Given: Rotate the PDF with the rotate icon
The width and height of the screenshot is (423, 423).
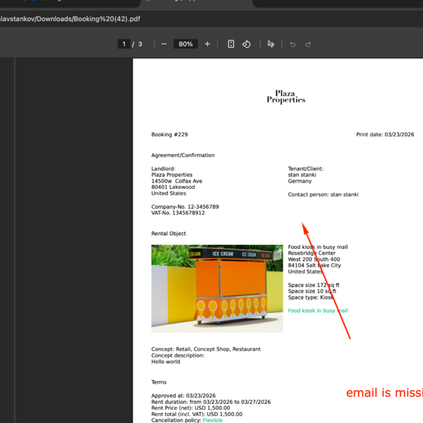Looking at the screenshot, I should pyautogui.click(x=247, y=44).
